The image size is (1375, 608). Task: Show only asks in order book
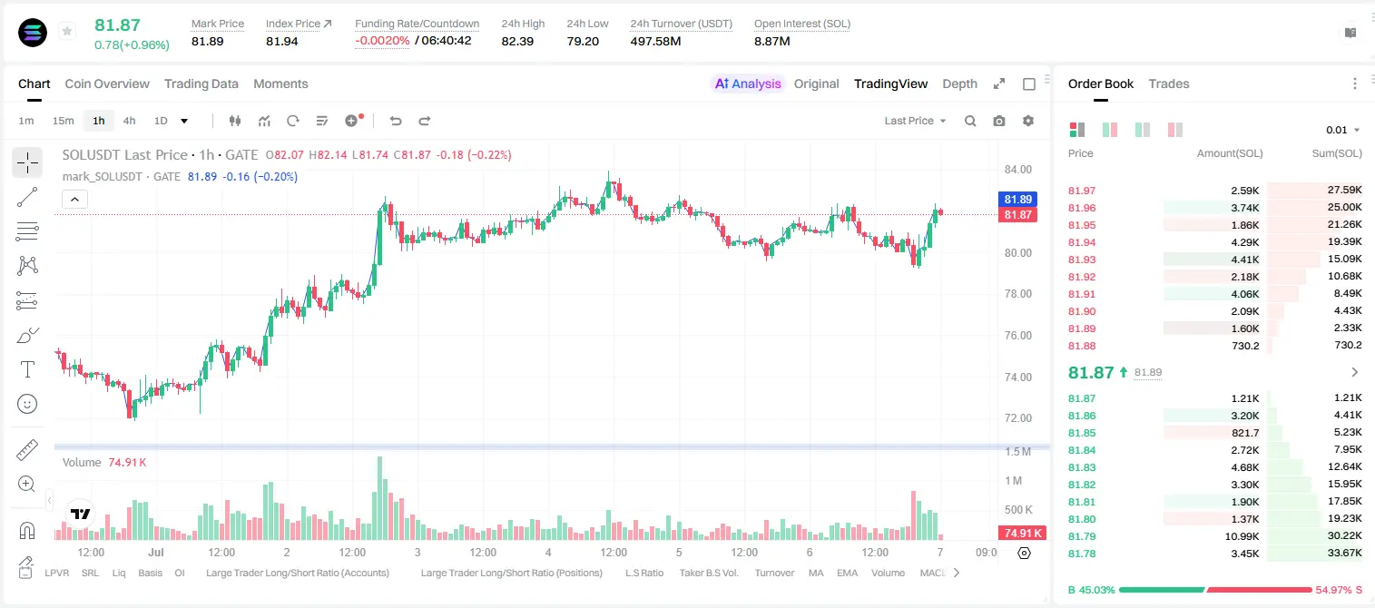pyautogui.click(x=1175, y=130)
